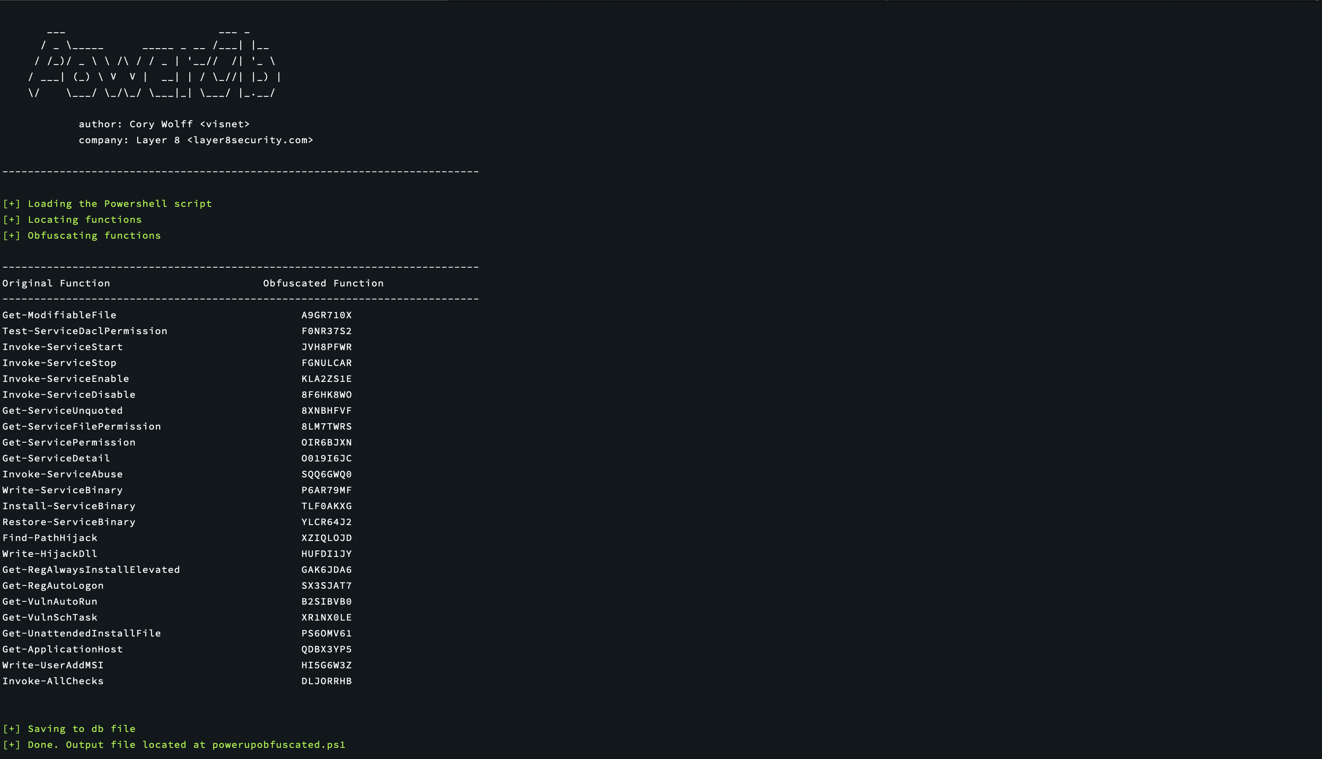1322x759 pixels.
Task: Click obfuscated name 'JVH8PFWR'
Action: pyautogui.click(x=327, y=346)
